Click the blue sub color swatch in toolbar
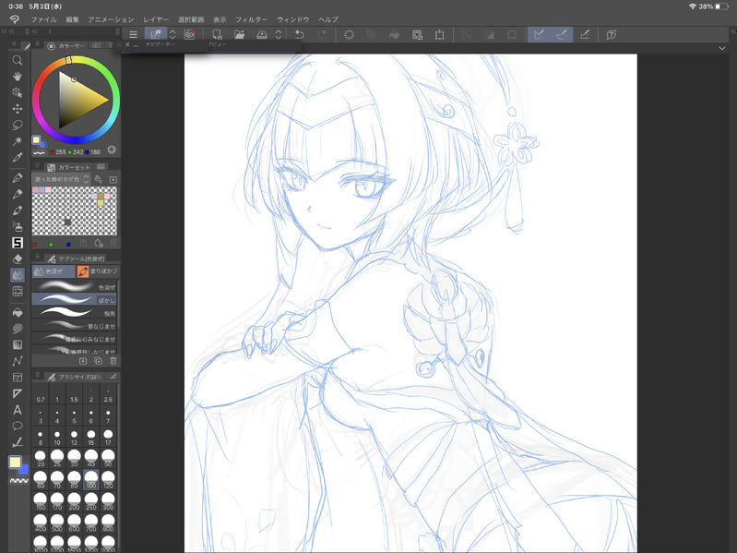Screen dimensions: 737x553 pyautogui.click(x=24, y=470)
